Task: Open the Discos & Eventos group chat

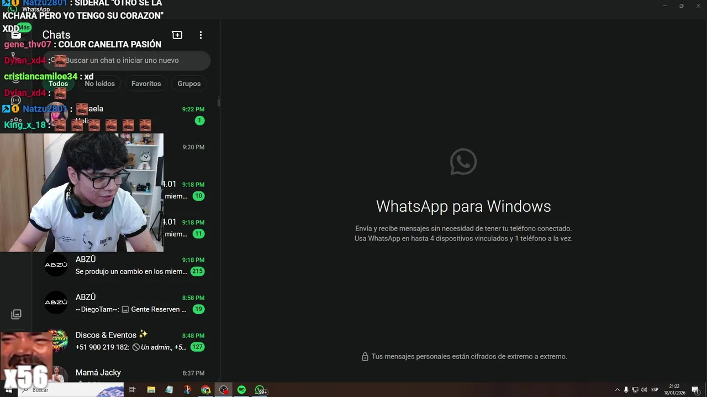Action: 126,341
